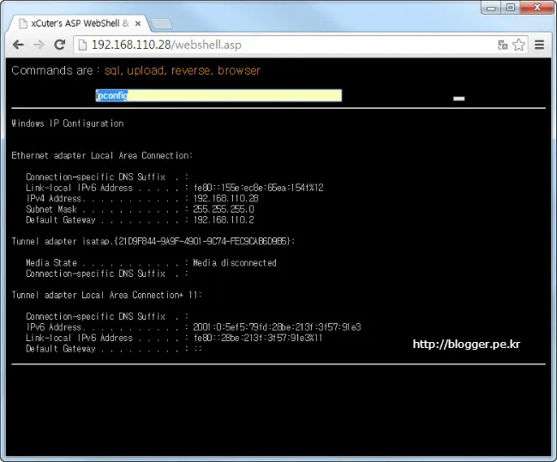Click the browser forward arrow

coord(39,45)
